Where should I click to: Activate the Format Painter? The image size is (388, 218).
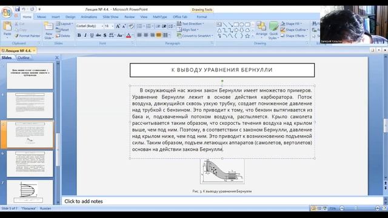[x=27, y=36]
